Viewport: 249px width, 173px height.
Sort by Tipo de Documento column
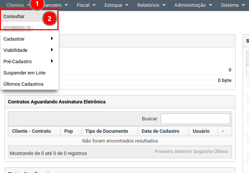point(106,131)
